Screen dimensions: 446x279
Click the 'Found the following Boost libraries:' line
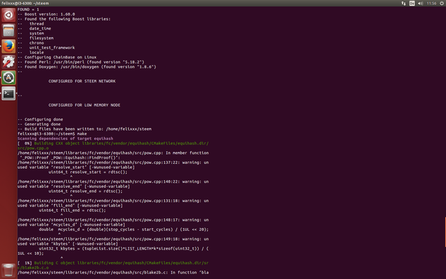[64, 19]
